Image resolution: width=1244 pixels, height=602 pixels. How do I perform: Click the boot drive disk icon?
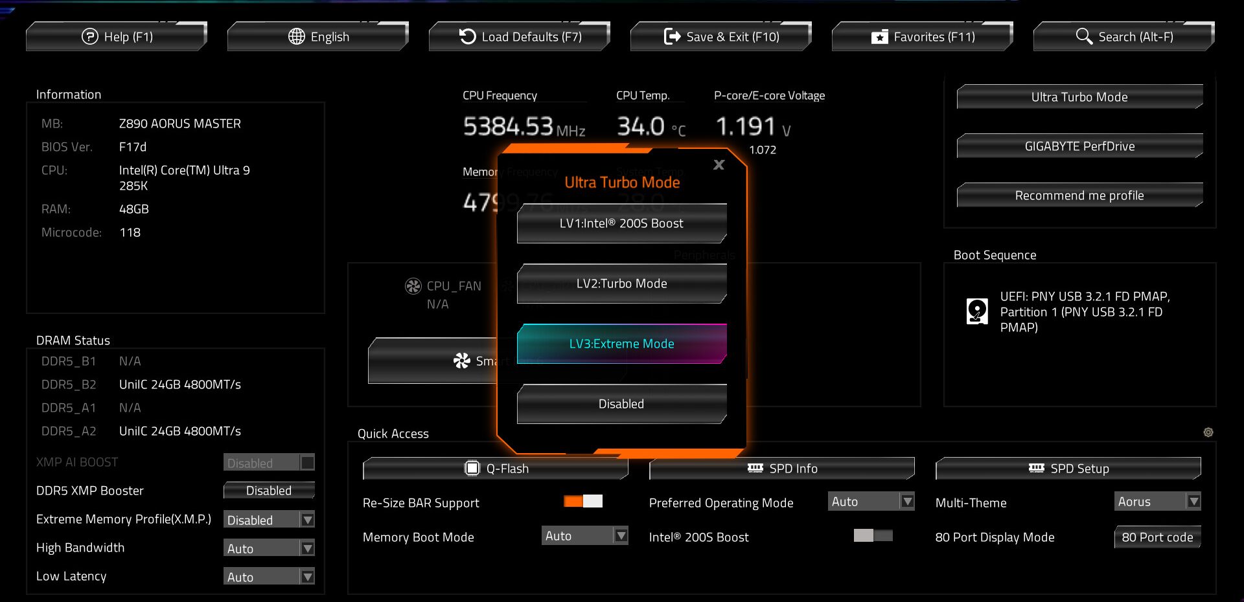click(x=977, y=311)
